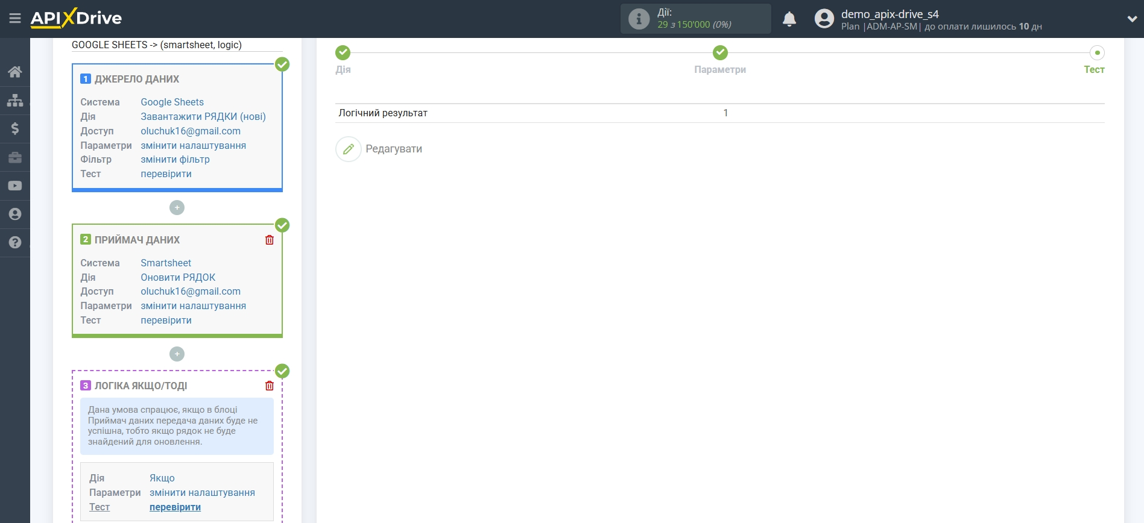
Task: Click the logic condition description note
Action: [x=177, y=426]
